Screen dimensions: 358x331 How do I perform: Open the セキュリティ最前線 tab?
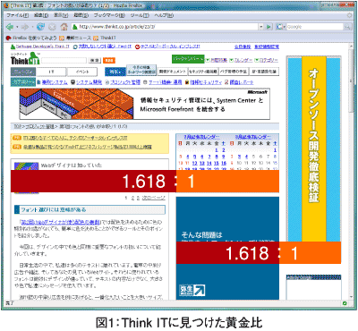click(203, 72)
